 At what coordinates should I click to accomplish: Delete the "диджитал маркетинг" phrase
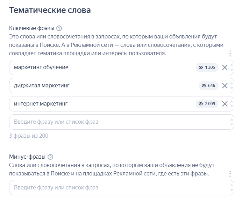225,86
